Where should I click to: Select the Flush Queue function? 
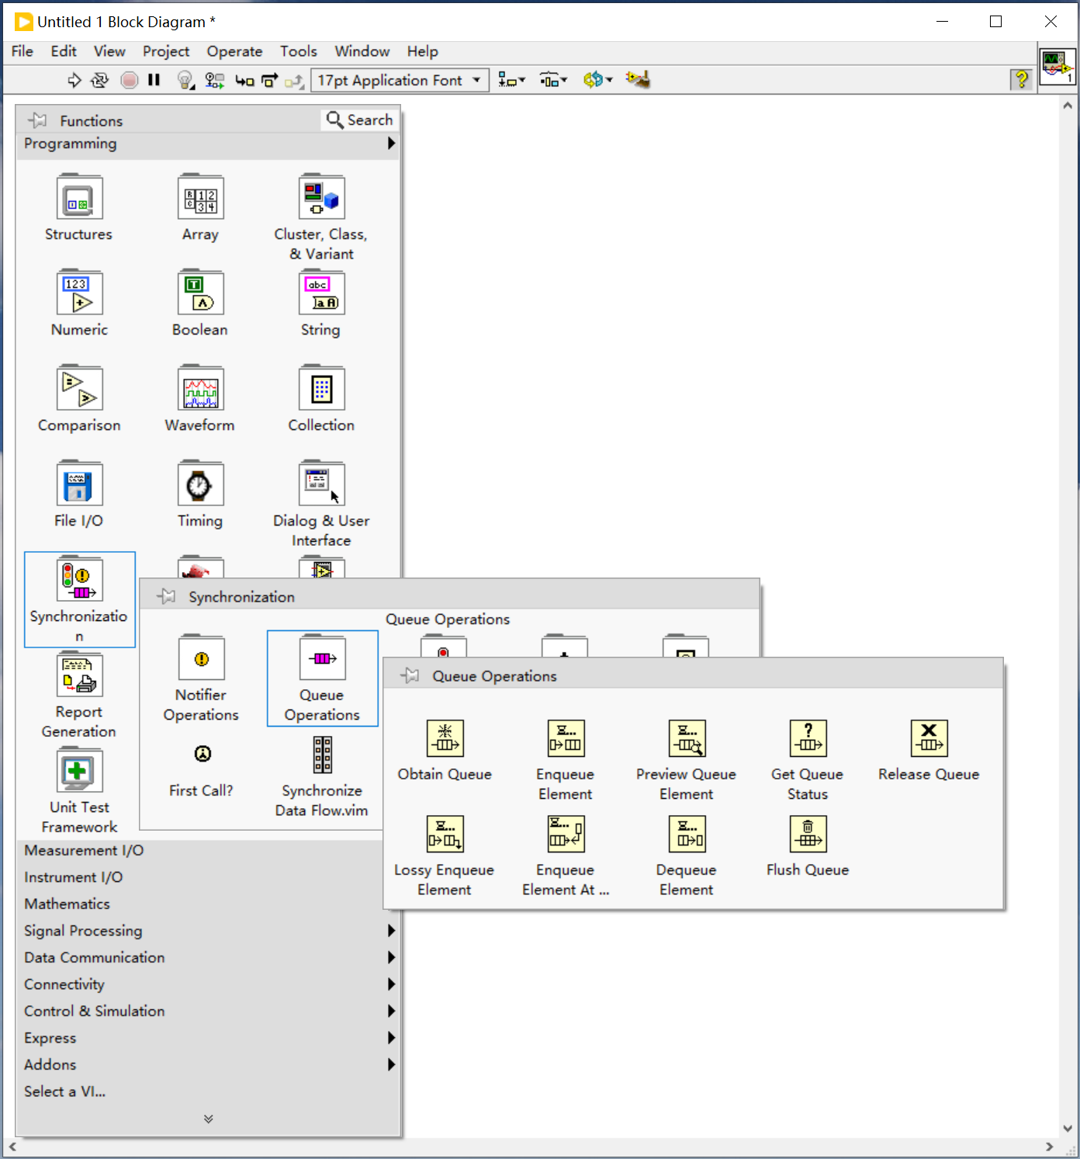pos(808,846)
